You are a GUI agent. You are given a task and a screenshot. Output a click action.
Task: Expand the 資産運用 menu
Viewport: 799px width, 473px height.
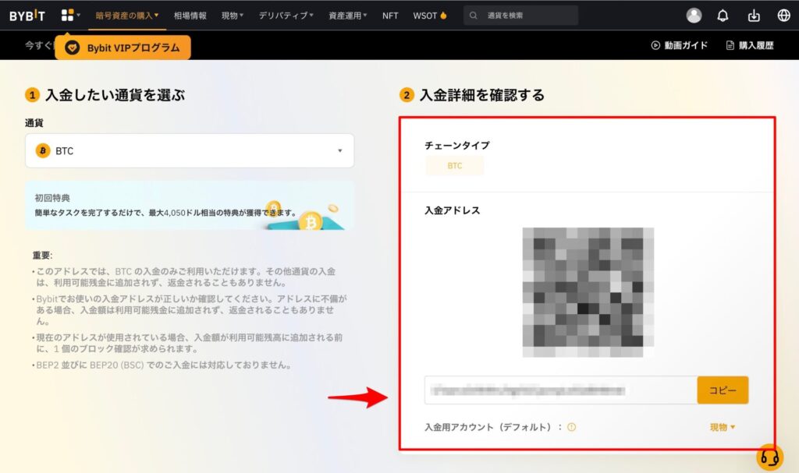[347, 16]
